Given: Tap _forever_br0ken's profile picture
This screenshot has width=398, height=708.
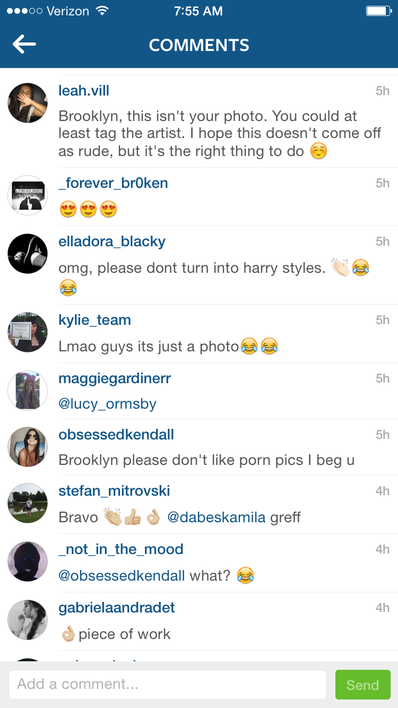Looking at the screenshot, I should click(x=28, y=195).
